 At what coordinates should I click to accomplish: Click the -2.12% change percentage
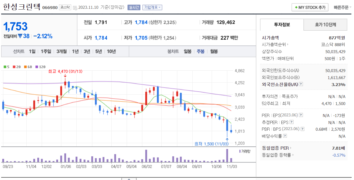pos(43,36)
